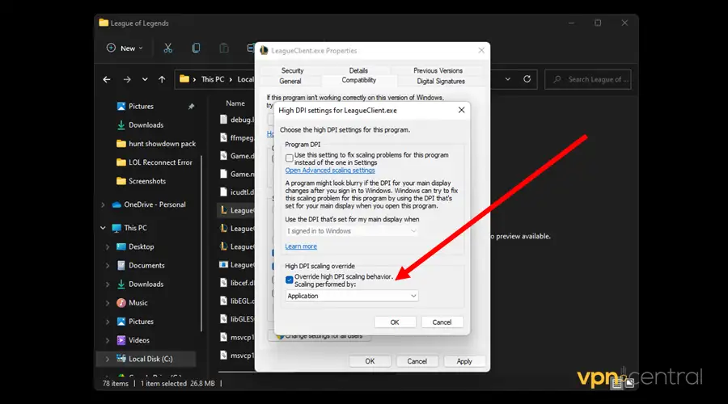728x404 pixels.
Task: Expand the Videos node under This PC
Action: [108, 340]
